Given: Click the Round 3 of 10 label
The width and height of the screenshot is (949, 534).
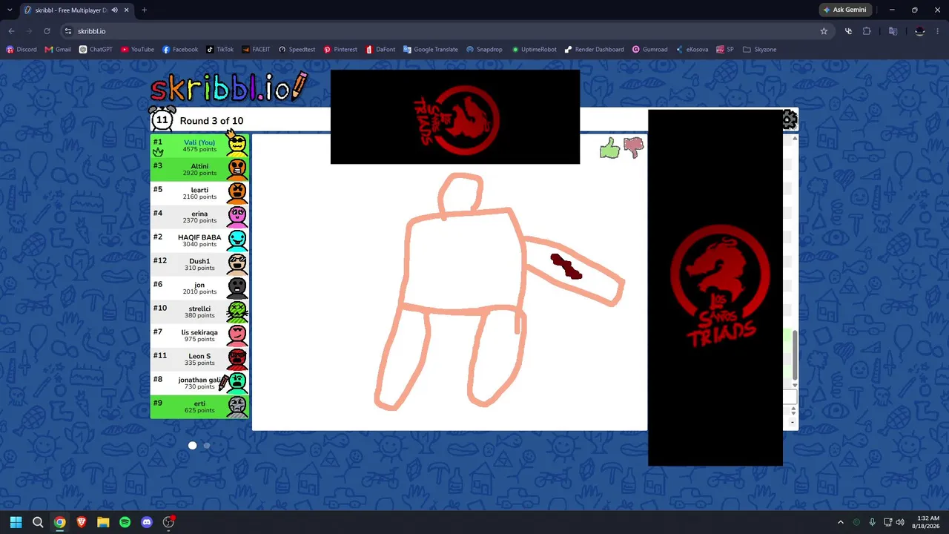Looking at the screenshot, I should pyautogui.click(x=211, y=121).
